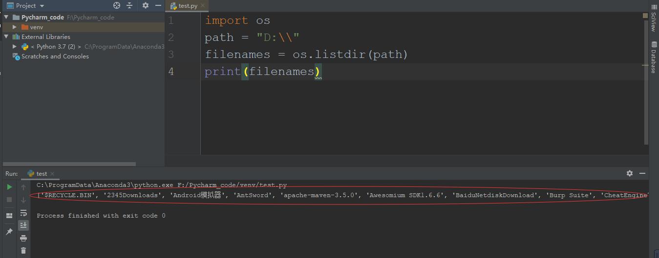
Task: Open Run panel settings gear
Action: tap(630, 173)
